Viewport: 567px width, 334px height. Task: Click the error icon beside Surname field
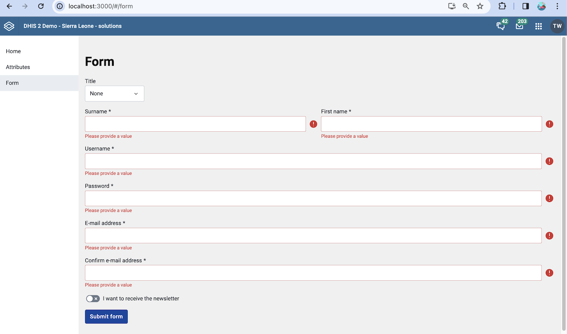[313, 124]
